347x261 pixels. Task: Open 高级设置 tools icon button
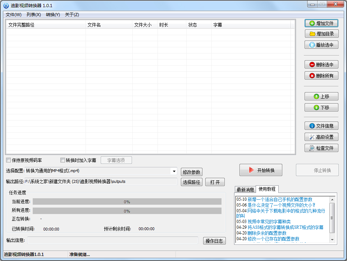coord(321,137)
